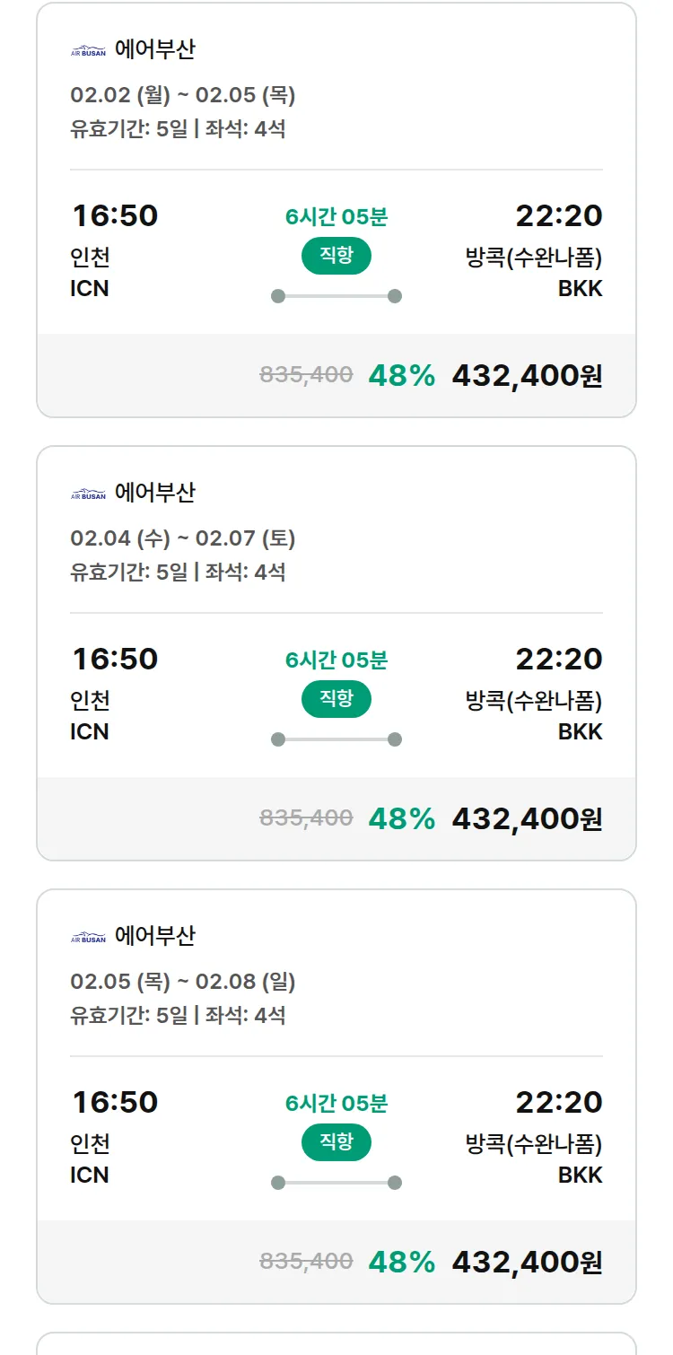Click the 직항 badge on 02.02 departure flight
The image size is (673, 1355).
[x=336, y=256]
